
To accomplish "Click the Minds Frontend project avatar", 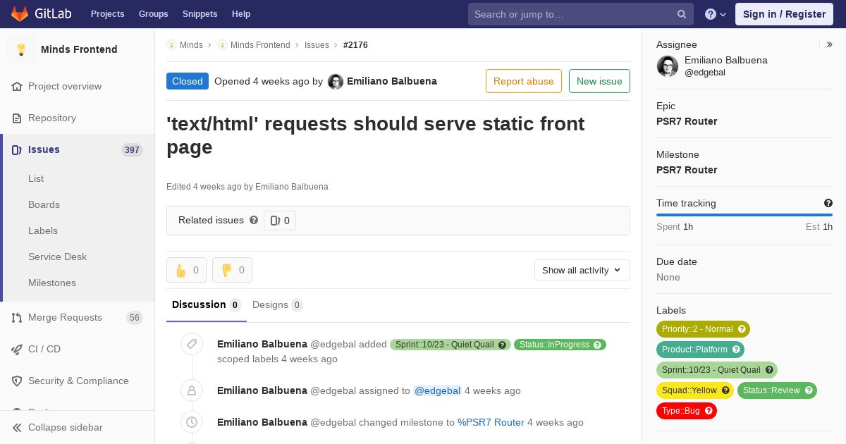I will [21, 49].
